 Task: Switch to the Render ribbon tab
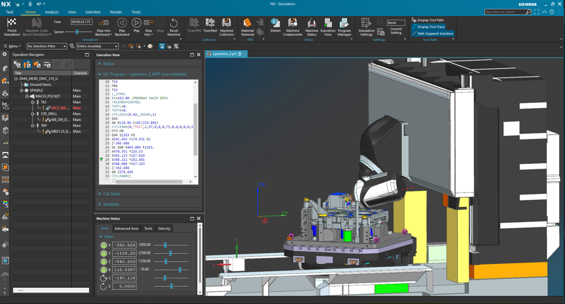click(116, 12)
